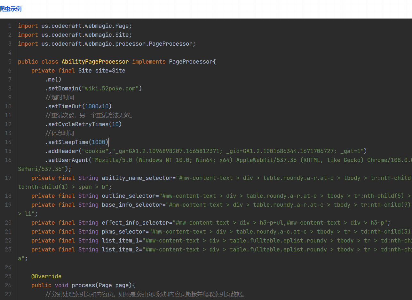Click 'PageProcessor{' on line 5
The width and height of the screenshot is (412, 300).
coord(193,62)
